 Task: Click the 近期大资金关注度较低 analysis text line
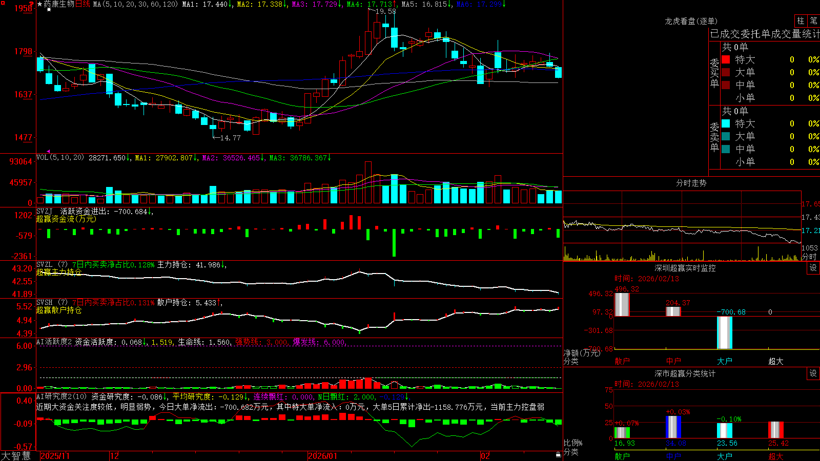pos(290,407)
